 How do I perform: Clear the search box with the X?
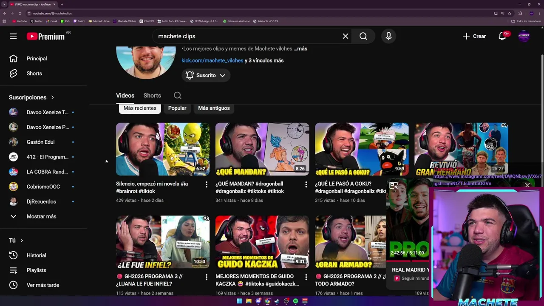(x=346, y=36)
